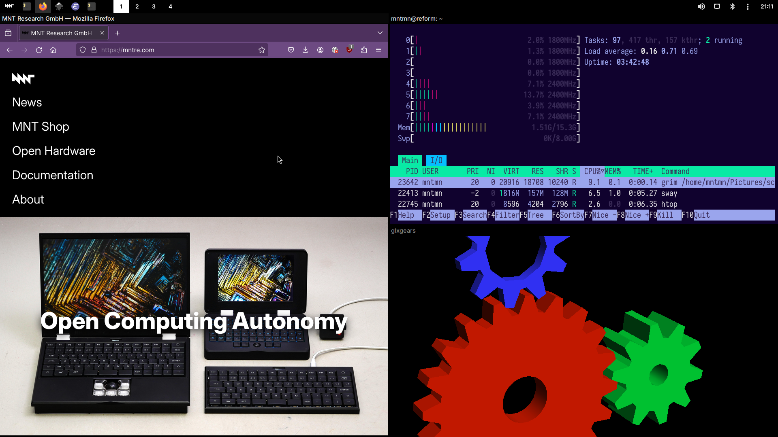Click the Firefox bookmark star icon
Screen dimensions: 778x437
pyautogui.click(x=262, y=50)
